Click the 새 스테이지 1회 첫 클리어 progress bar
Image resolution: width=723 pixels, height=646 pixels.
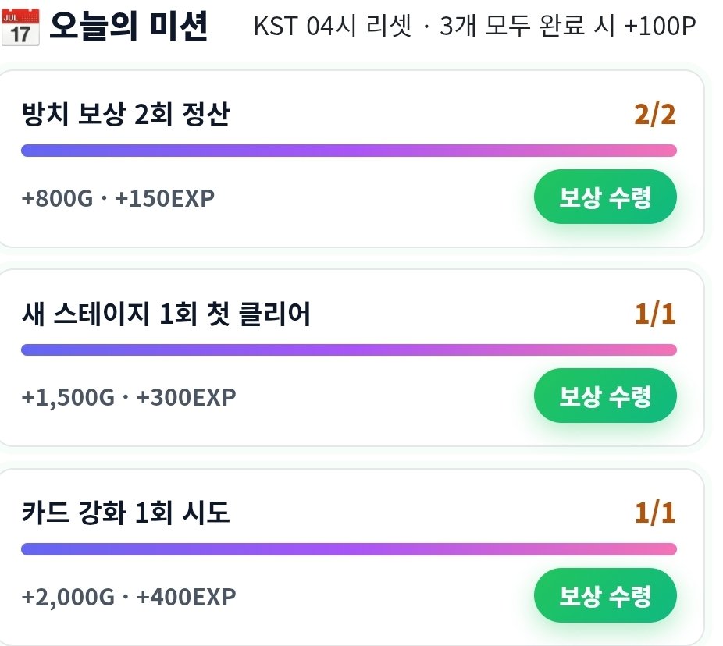[349, 350]
